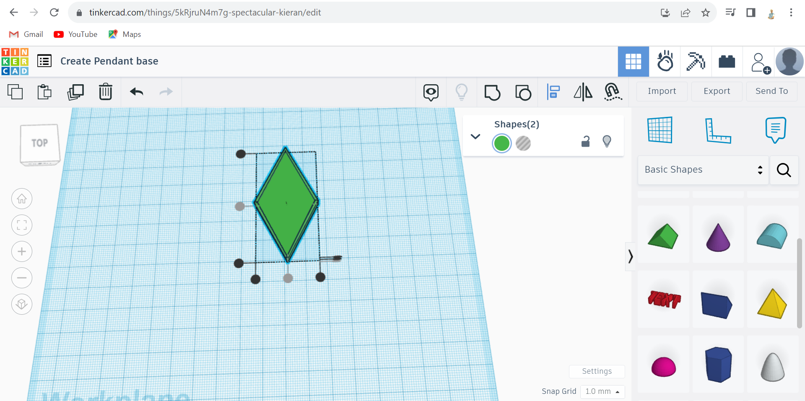Click the Tinkercad logo
This screenshot has width=805, height=401.
(15, 61)
